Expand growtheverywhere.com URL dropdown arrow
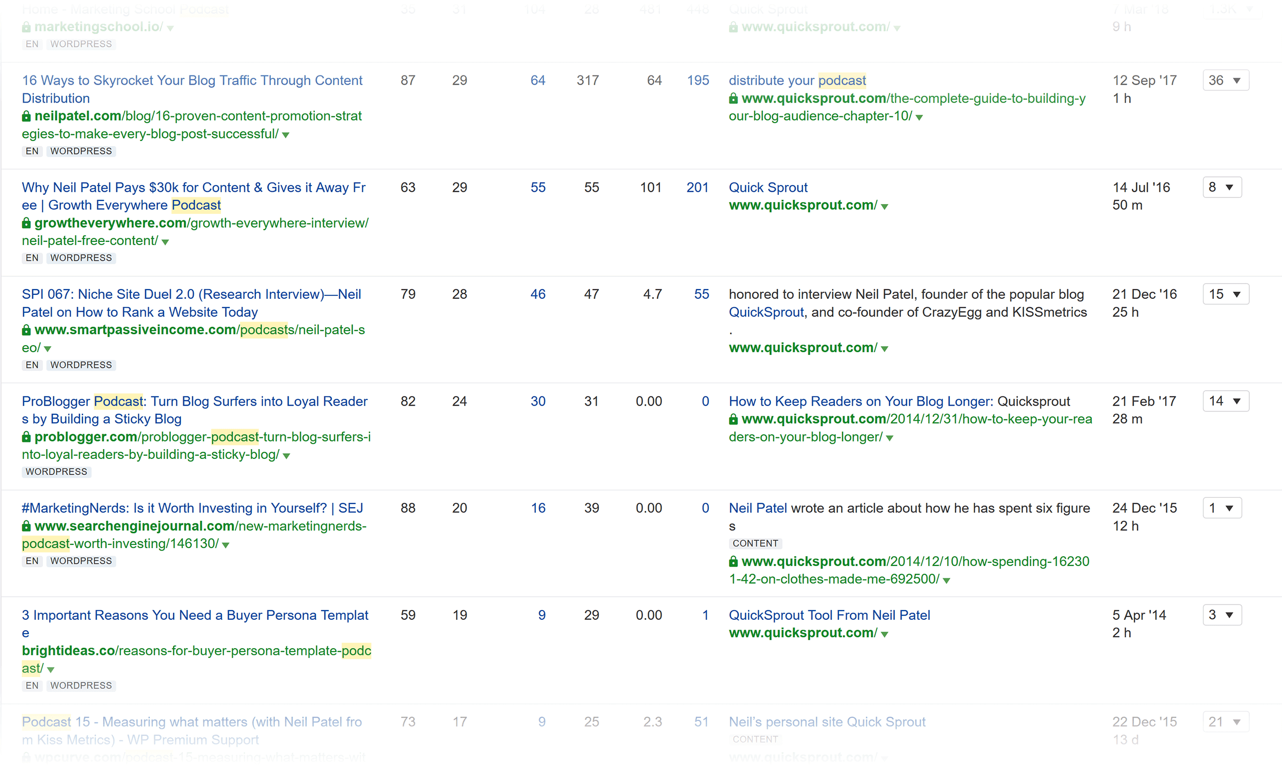This screenshot has height=767, width=1282. tap(165, 242)
